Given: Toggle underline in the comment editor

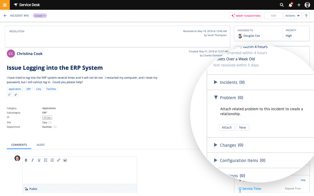Looking at the screenshot, I should 39,160.
